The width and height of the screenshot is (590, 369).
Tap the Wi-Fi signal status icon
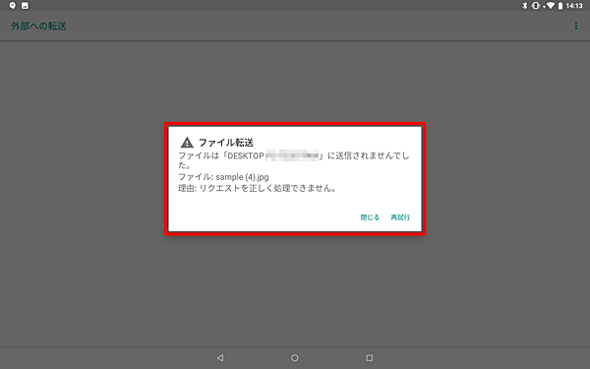550,5
